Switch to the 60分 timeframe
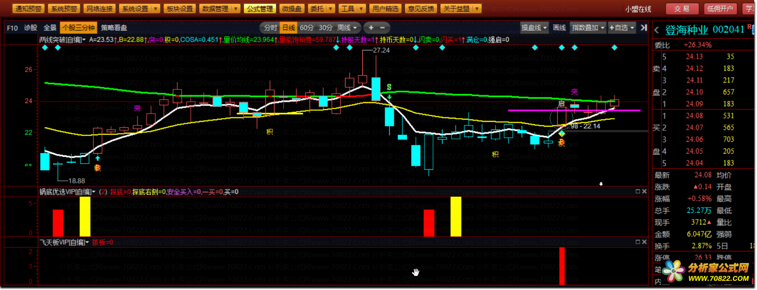757x290 pixels. [x=306, y=28]
